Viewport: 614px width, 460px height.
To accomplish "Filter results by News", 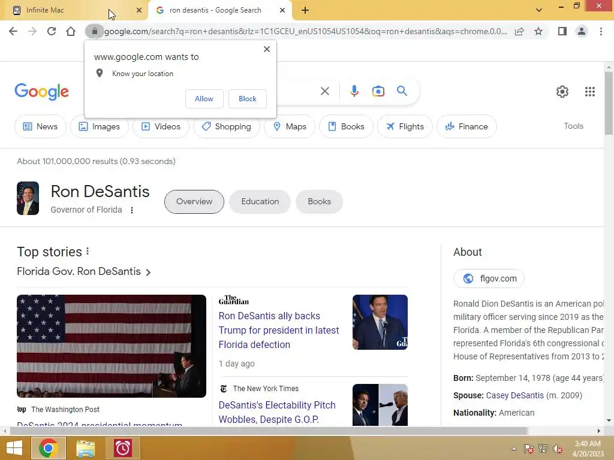I will click(40, 126).
